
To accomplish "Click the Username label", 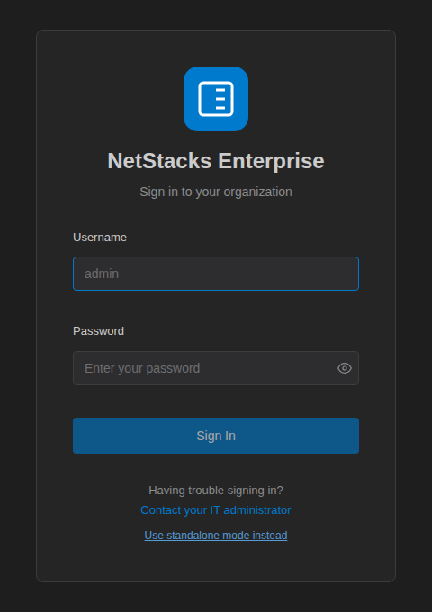I will [x=100, y=238].
